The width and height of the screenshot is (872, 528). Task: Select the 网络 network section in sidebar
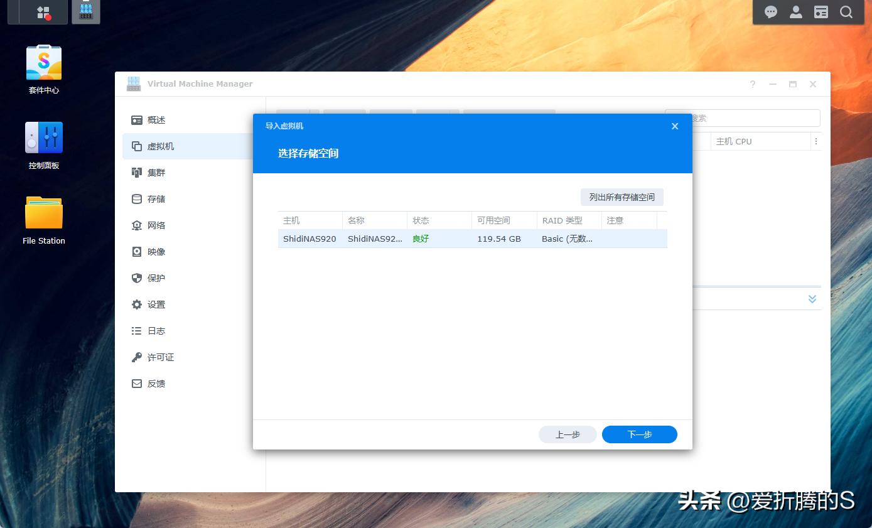[x=156, y=225]
